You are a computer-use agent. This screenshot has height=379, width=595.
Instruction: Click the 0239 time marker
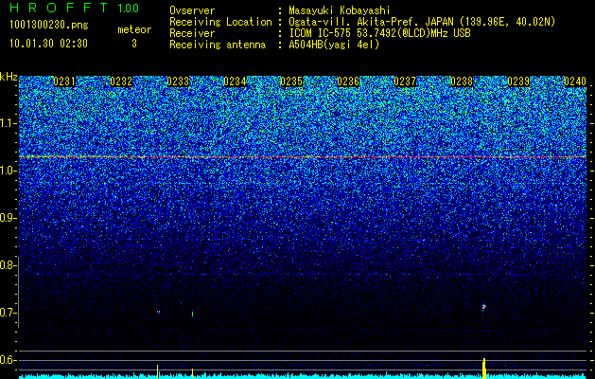pyautogui.click(x=518, y=81)
